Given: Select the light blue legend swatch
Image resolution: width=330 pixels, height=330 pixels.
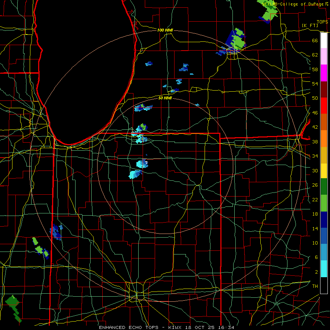Looking at the screenshot, I should pyautogui.click(x=324, y=252).
